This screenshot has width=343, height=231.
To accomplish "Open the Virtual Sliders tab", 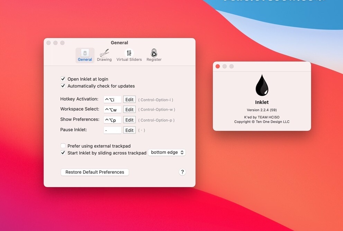I will click(129, 55).
